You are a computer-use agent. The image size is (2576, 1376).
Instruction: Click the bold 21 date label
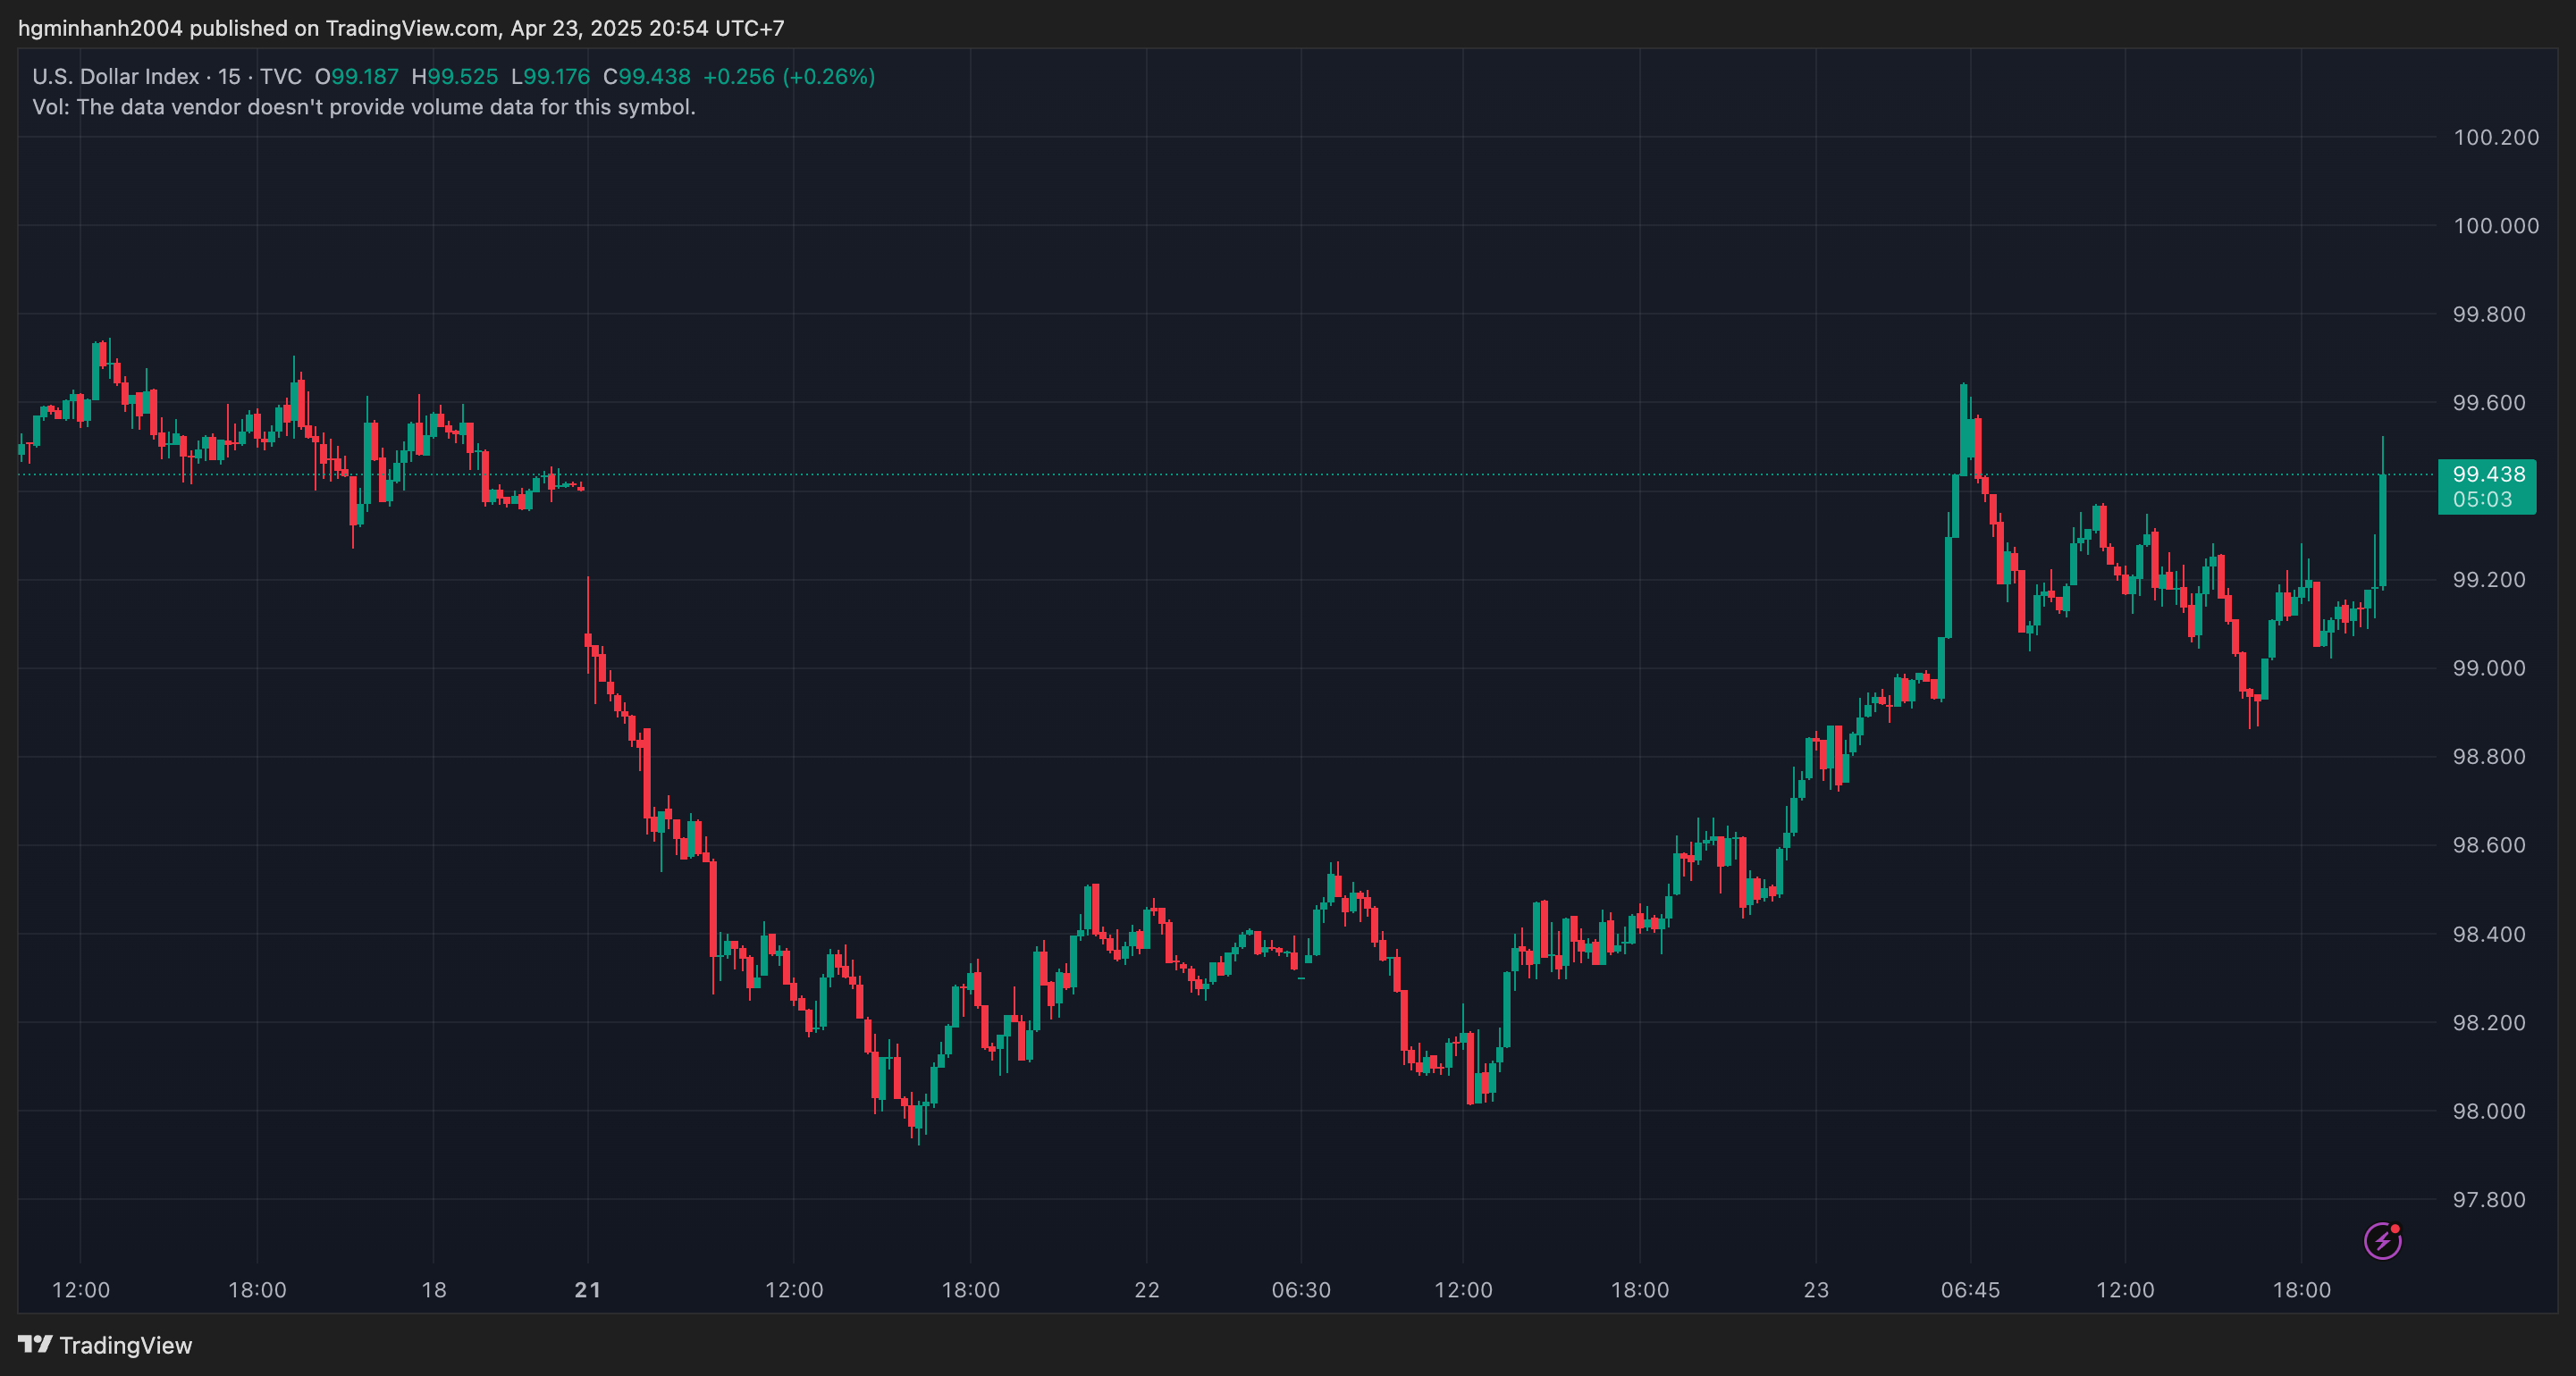pyautogui.click(x=588, y=1290)
